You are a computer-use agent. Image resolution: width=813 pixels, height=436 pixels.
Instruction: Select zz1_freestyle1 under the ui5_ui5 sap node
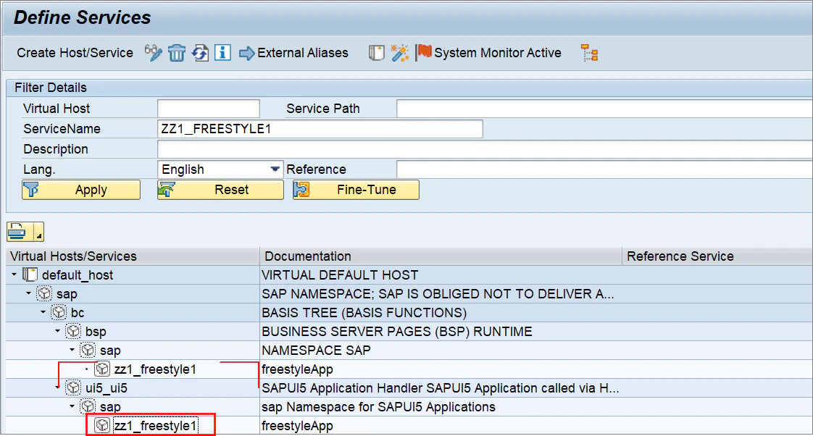click(155, 426)
